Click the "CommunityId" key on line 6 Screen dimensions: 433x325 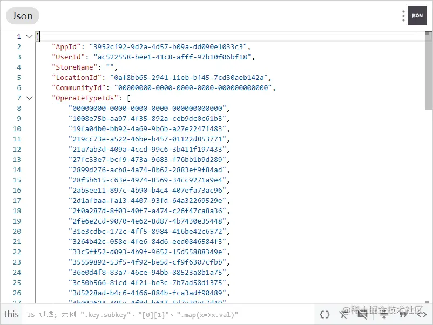pos(79,88)
